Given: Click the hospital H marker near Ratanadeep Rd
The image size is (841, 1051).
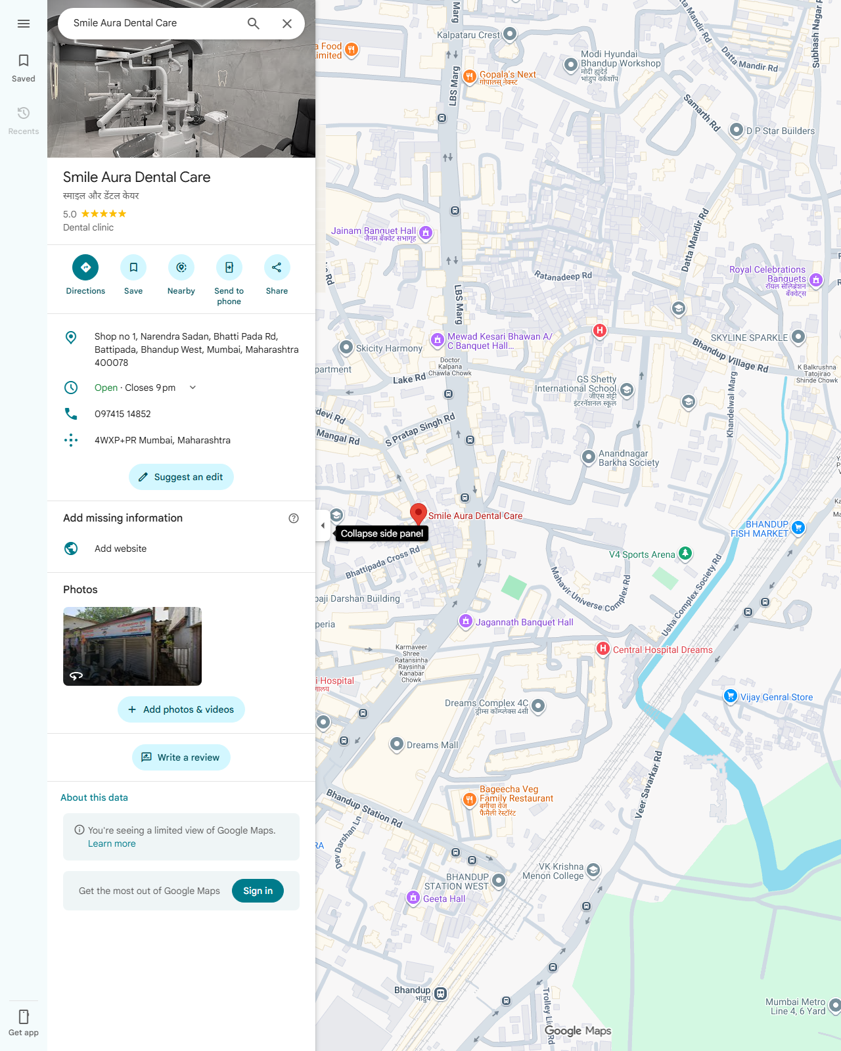Looking at the screenshot, I should 599,330.
